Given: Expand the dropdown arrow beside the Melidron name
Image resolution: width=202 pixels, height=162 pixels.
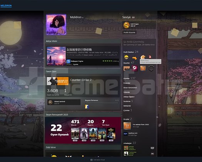Looking at the screenshot, I should tap(83, 18).
